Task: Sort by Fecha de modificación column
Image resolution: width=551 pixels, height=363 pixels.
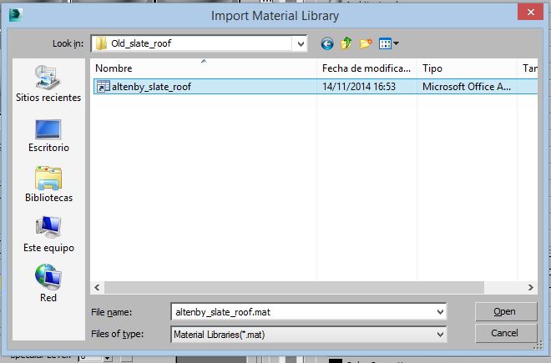Action: 366,68
